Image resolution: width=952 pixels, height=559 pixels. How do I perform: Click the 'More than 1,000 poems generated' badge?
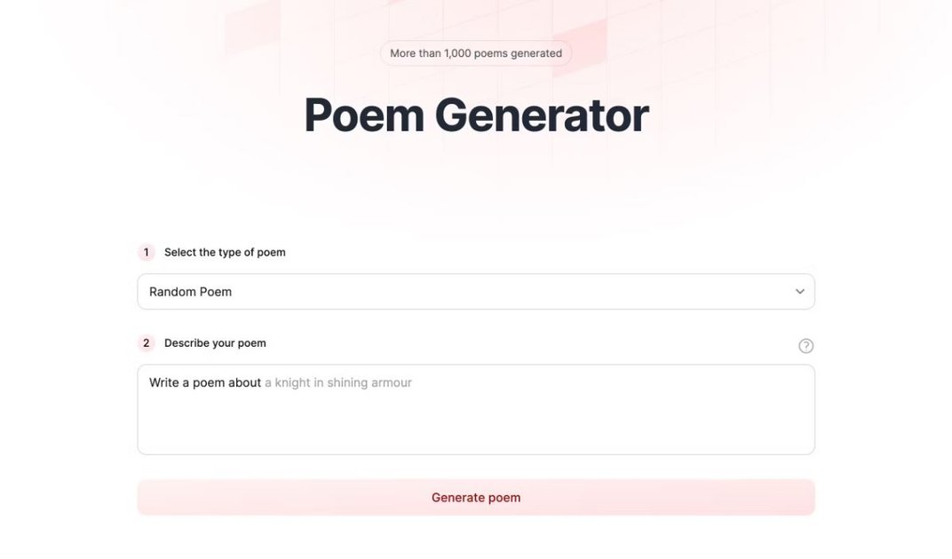pyautogui.click(x=476, y=53)
